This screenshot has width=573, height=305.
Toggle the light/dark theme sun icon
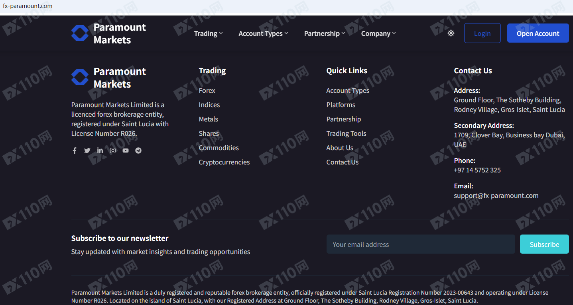tap(451, 33)
